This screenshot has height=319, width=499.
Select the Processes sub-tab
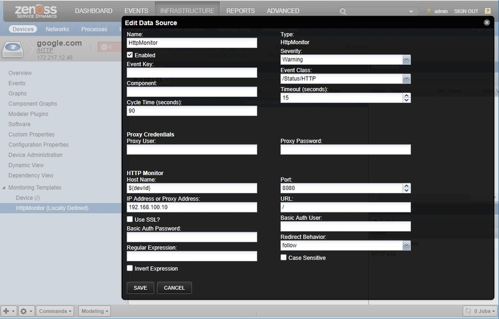94,29
